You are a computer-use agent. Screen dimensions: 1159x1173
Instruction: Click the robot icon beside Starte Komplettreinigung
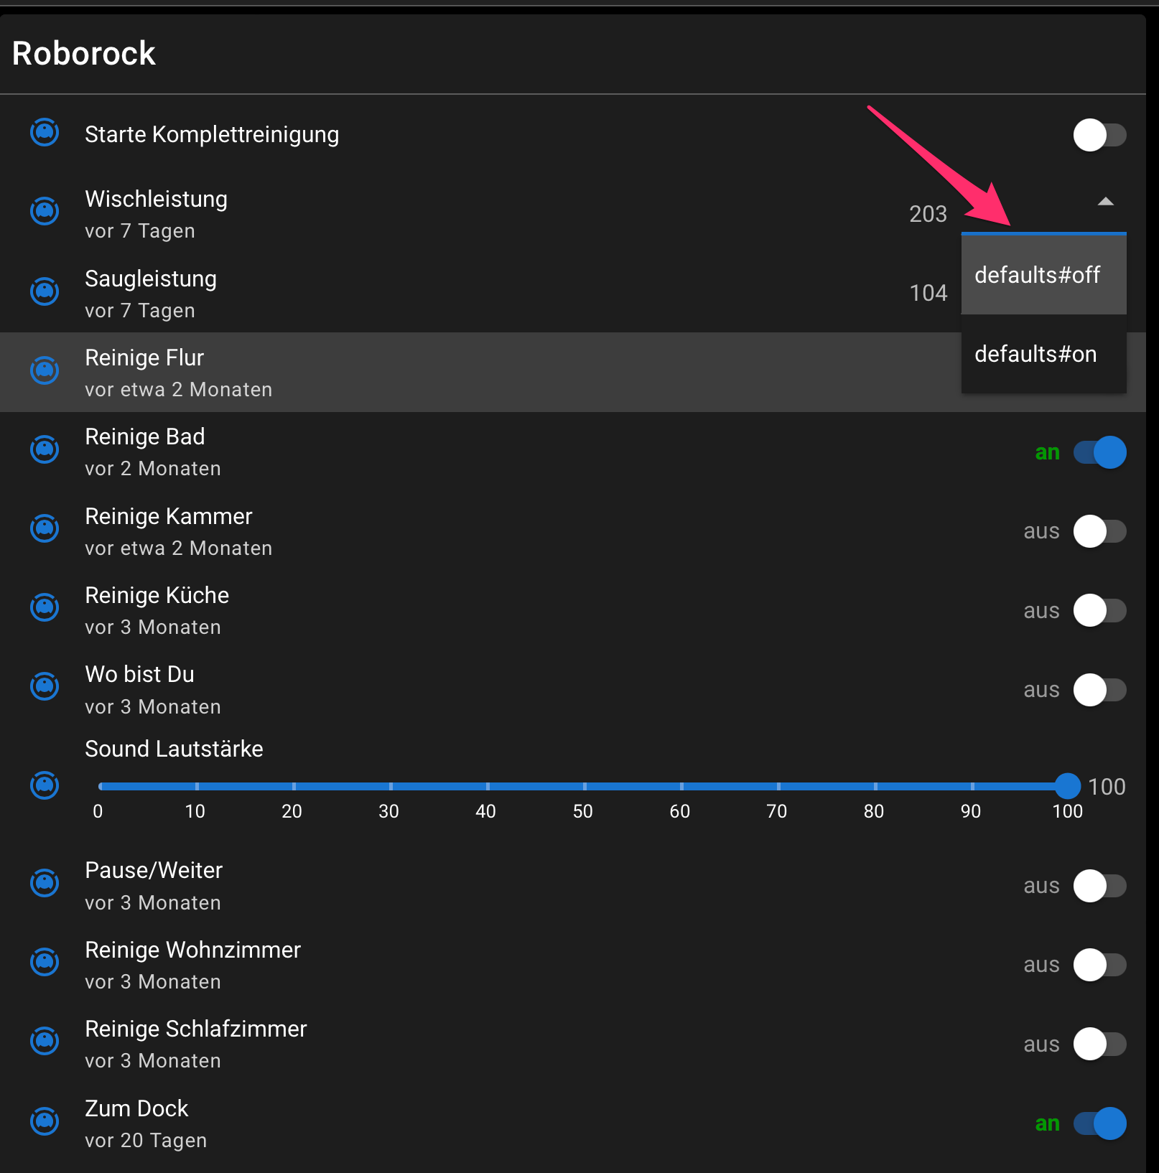[45, 133]
